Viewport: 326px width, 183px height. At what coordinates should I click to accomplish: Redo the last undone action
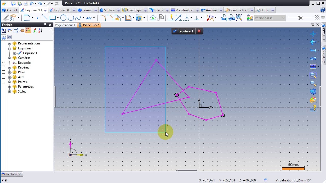(x=40, y=3)
